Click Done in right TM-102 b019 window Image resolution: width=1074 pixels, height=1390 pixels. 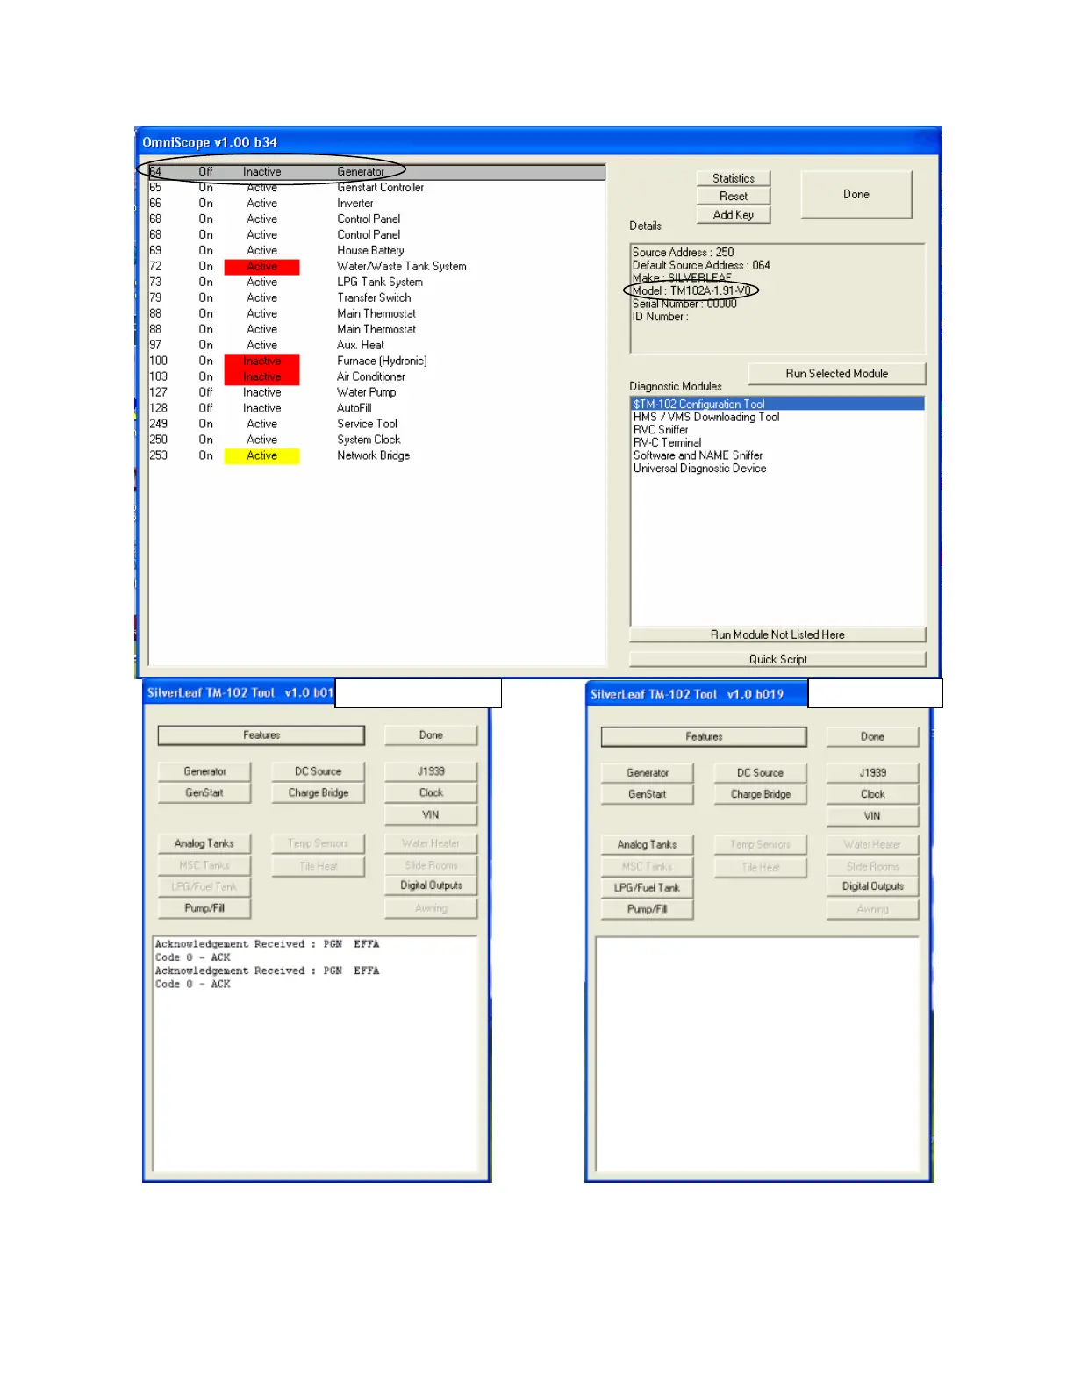(872, 737)
